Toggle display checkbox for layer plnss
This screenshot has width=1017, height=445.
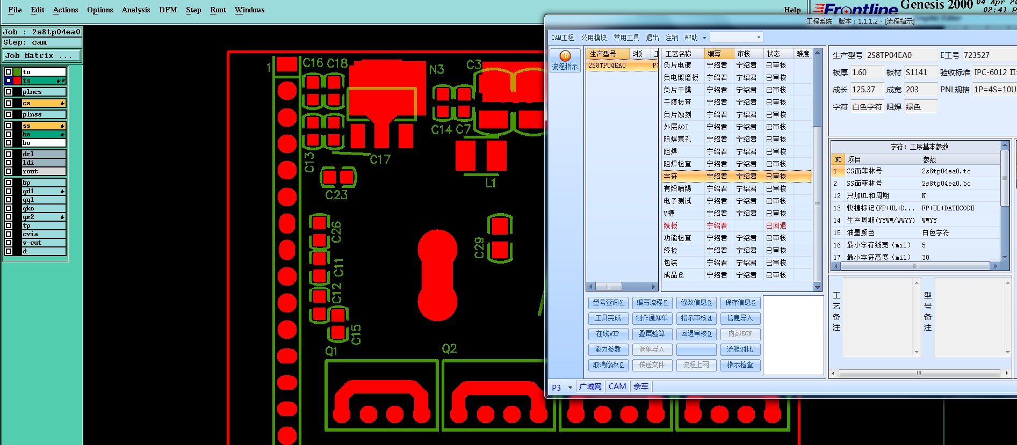click(x=9, y=114)
